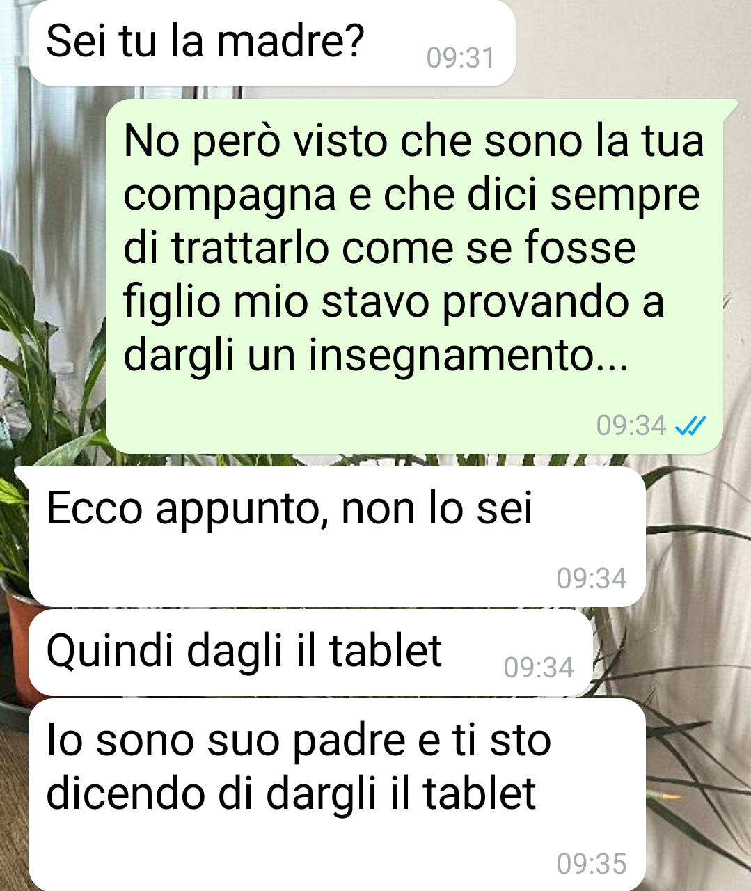
Task: Tap the blue double check read receipt
Action: [x=692, y=425]
